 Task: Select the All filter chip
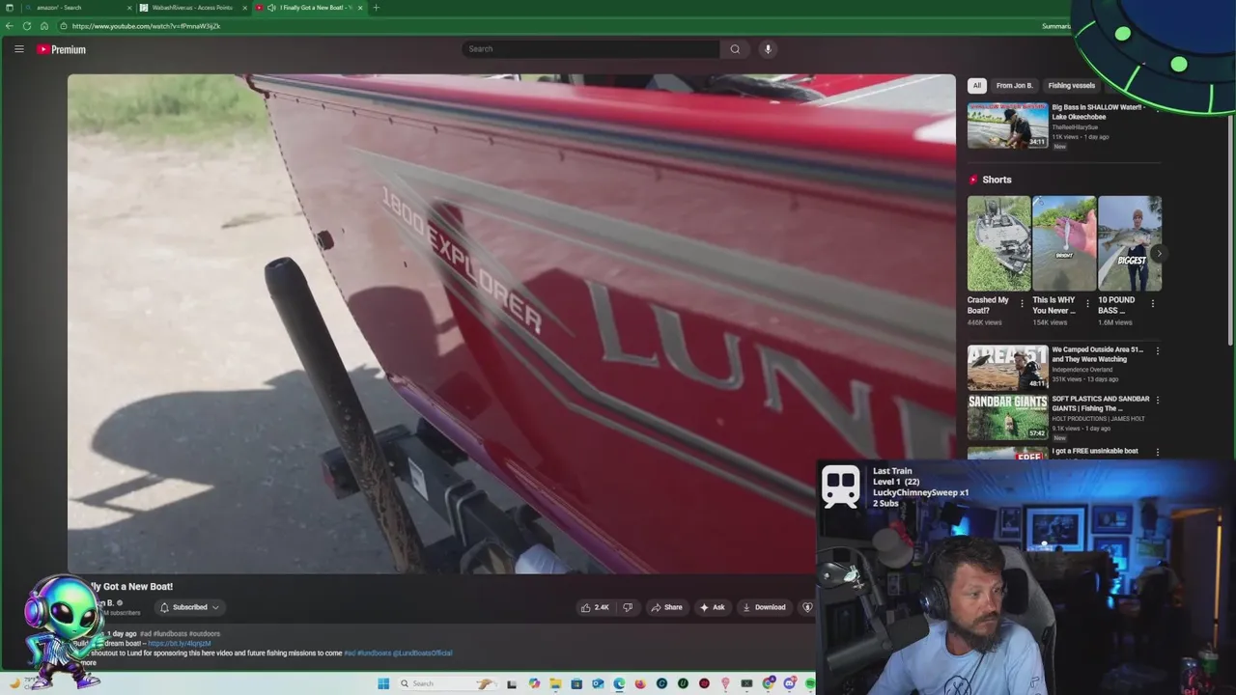[x=976, y=85]
